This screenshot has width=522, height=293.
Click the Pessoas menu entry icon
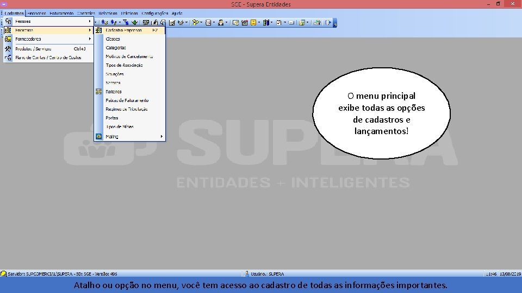tap(8, 21)
